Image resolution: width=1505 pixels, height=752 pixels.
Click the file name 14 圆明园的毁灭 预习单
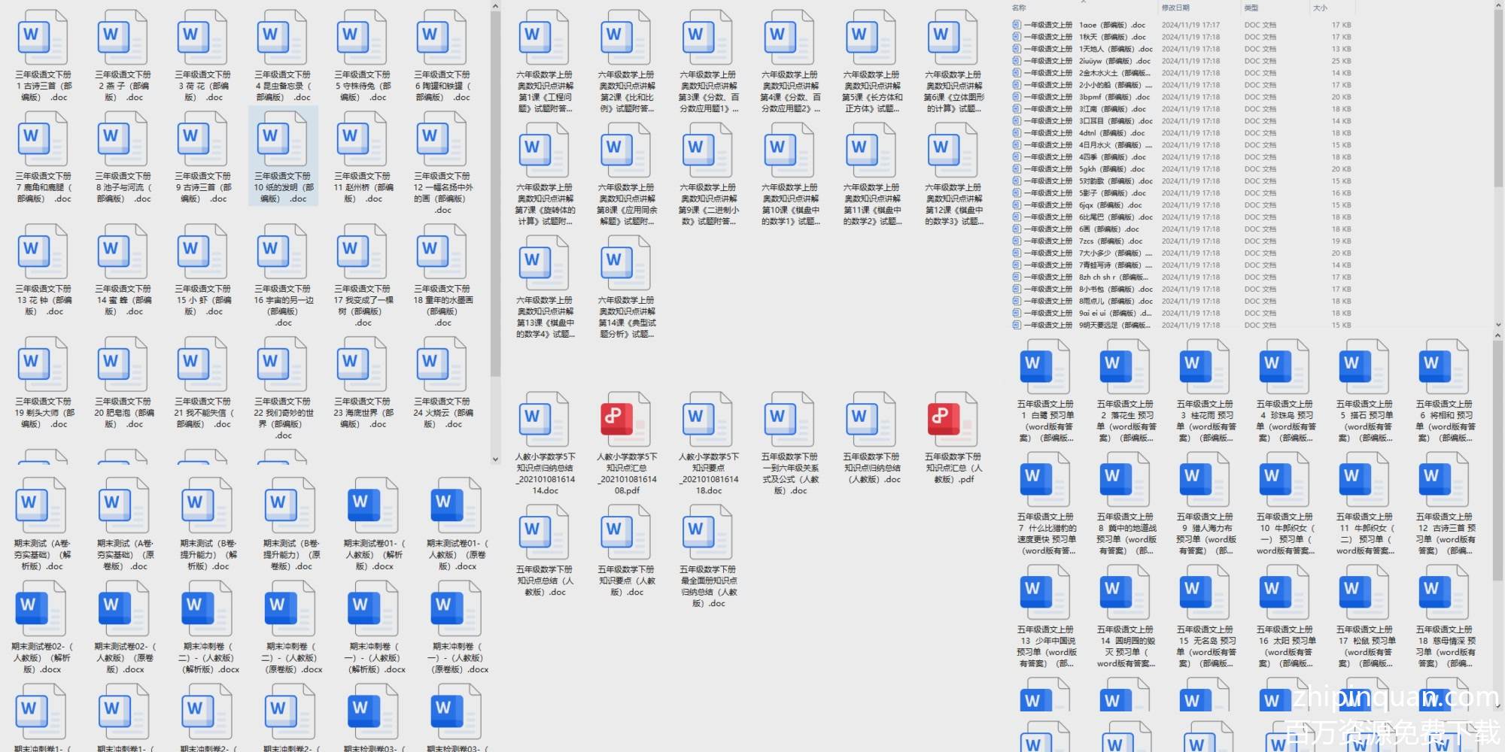coord(1126,647)
